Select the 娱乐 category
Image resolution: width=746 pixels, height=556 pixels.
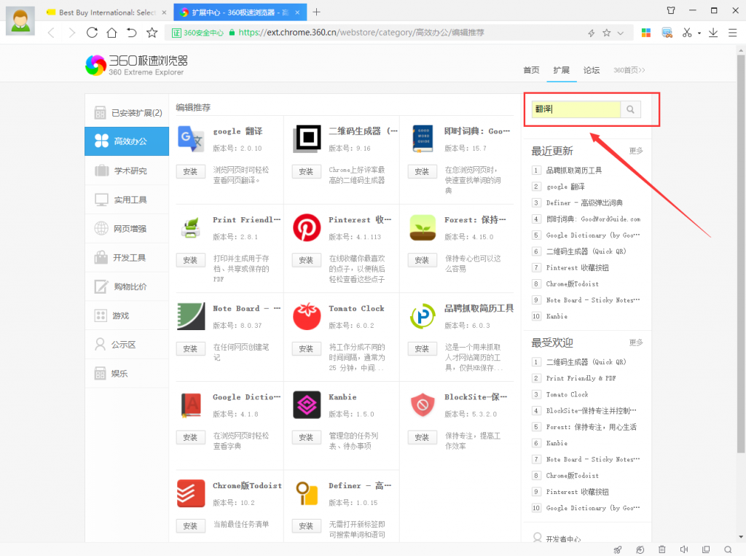tap(127, 373)
